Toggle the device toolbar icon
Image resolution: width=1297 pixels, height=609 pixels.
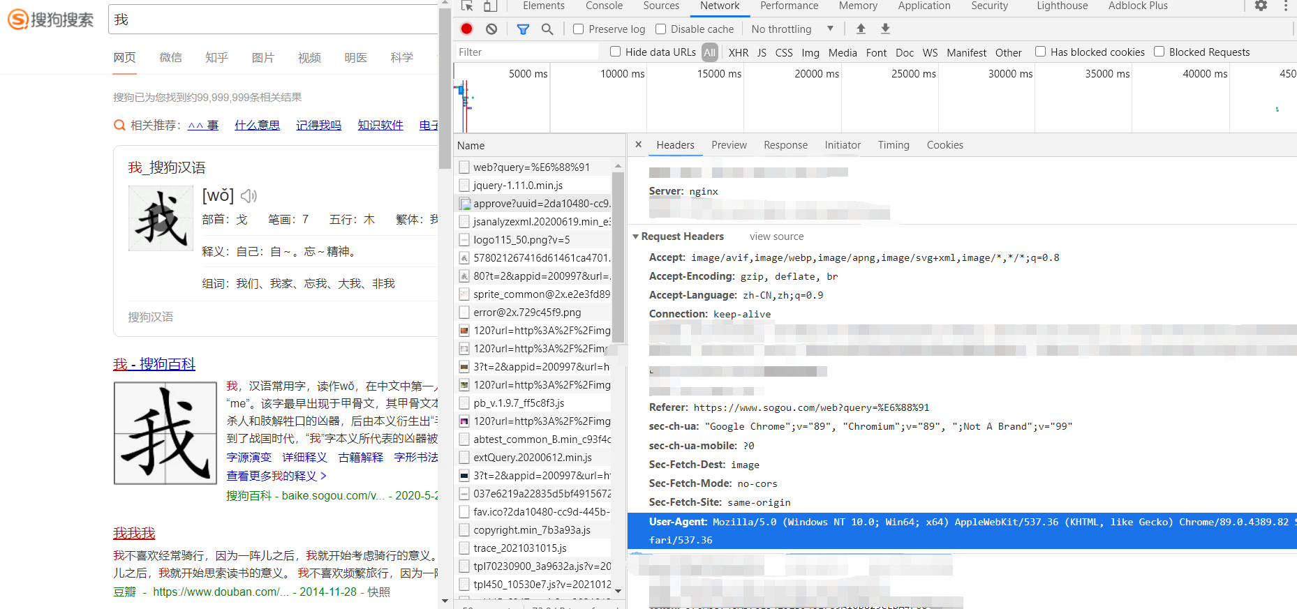click(x=490, y=6)
